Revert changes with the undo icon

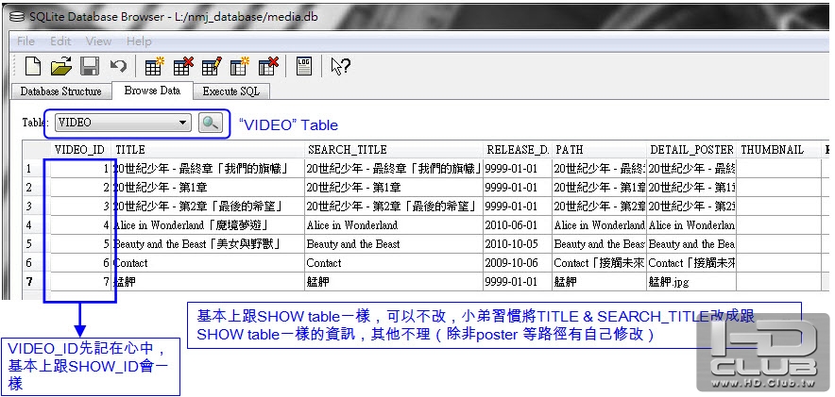tap(118, 66)
